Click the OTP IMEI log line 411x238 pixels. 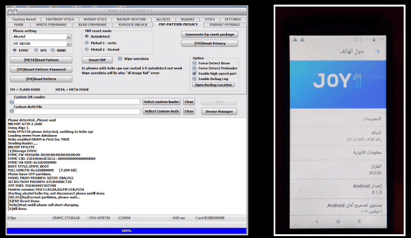[32, 186]
